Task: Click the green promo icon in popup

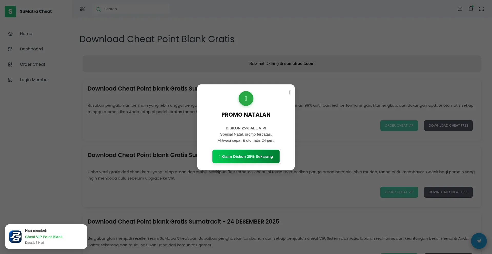Action: click(246, 98)
